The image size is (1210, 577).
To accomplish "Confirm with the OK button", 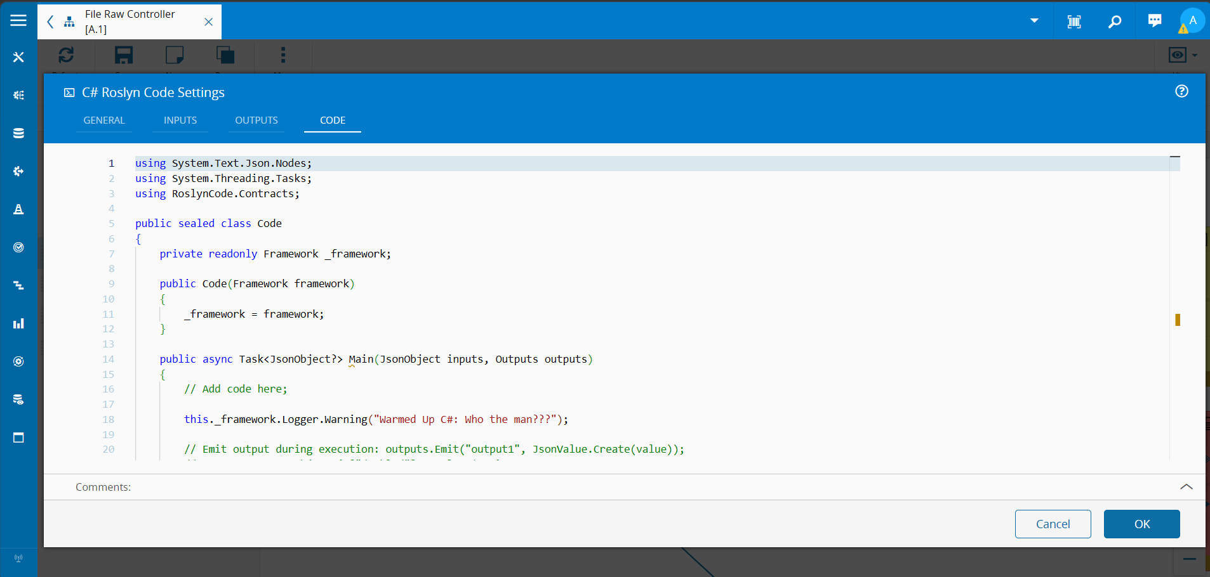I will coord(1141,524).
